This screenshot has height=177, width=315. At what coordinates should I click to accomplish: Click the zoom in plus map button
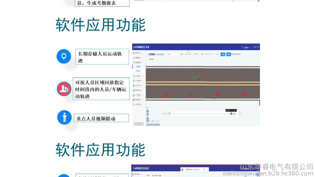coord(147,118)
